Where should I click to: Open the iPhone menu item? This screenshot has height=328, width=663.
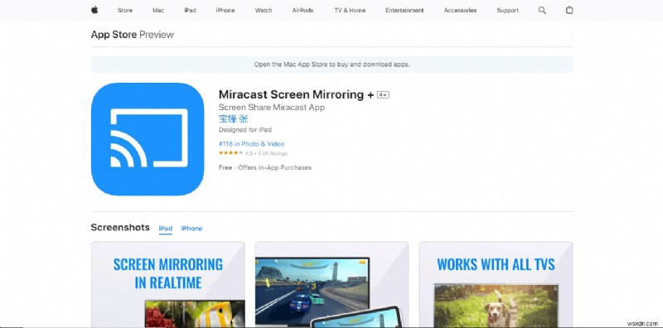[x=225, y=10]
